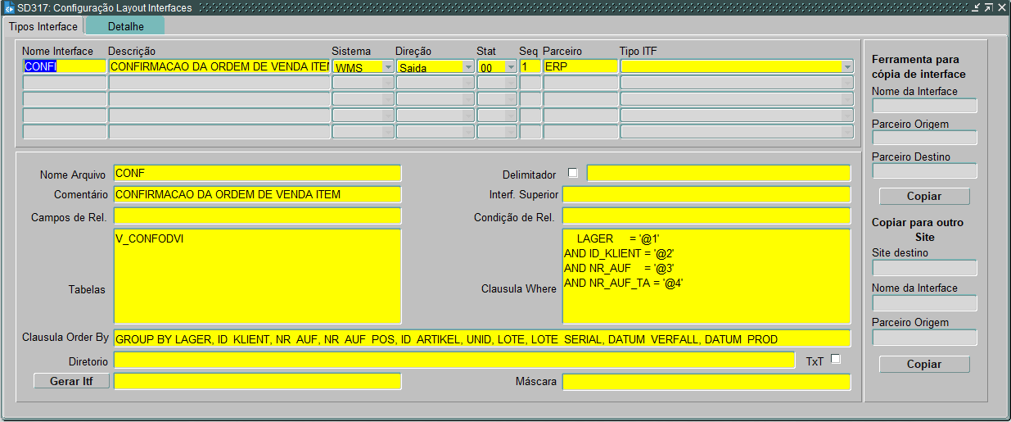Viewport: 1011px width, 422px height.
Task: Click Nome da Interface field under Site destino
Action: pyautogui.click(x=925, y=303)
